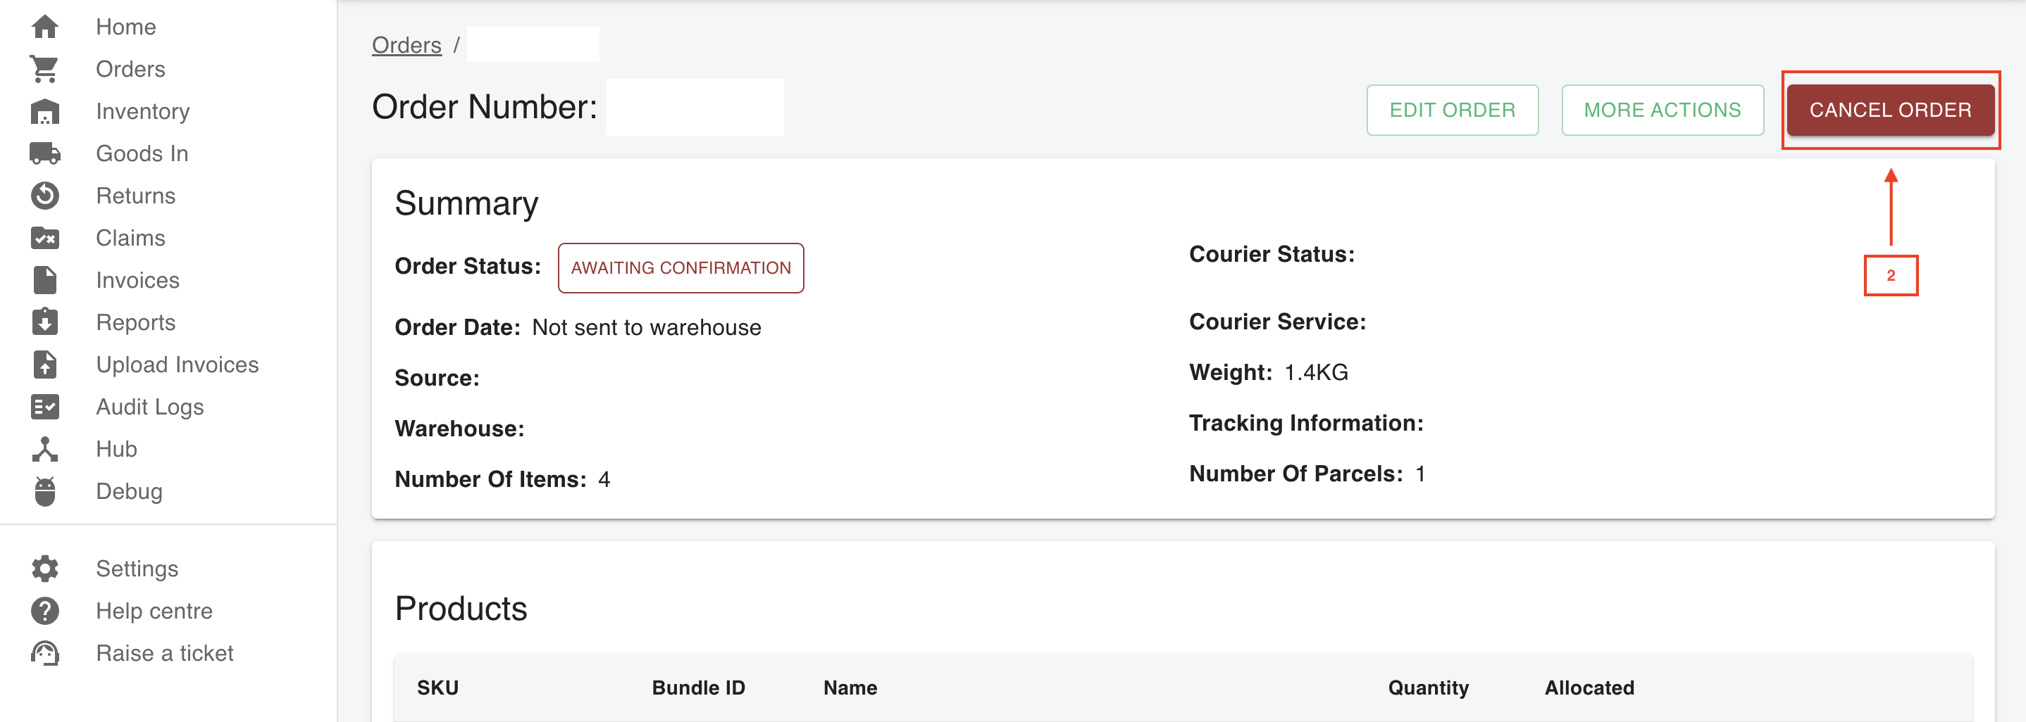Click the Upload Invoices file icon

point(45,365)
